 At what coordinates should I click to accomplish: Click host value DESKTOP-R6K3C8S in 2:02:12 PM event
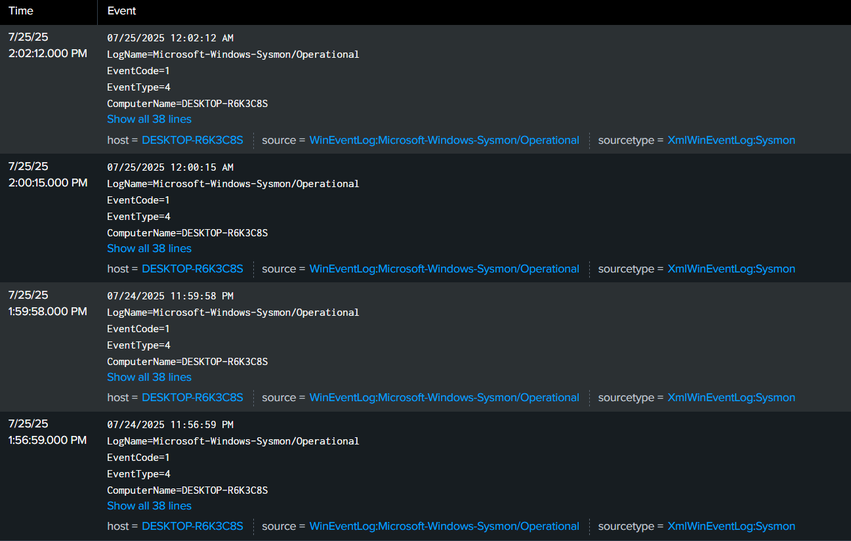(192, 141)
